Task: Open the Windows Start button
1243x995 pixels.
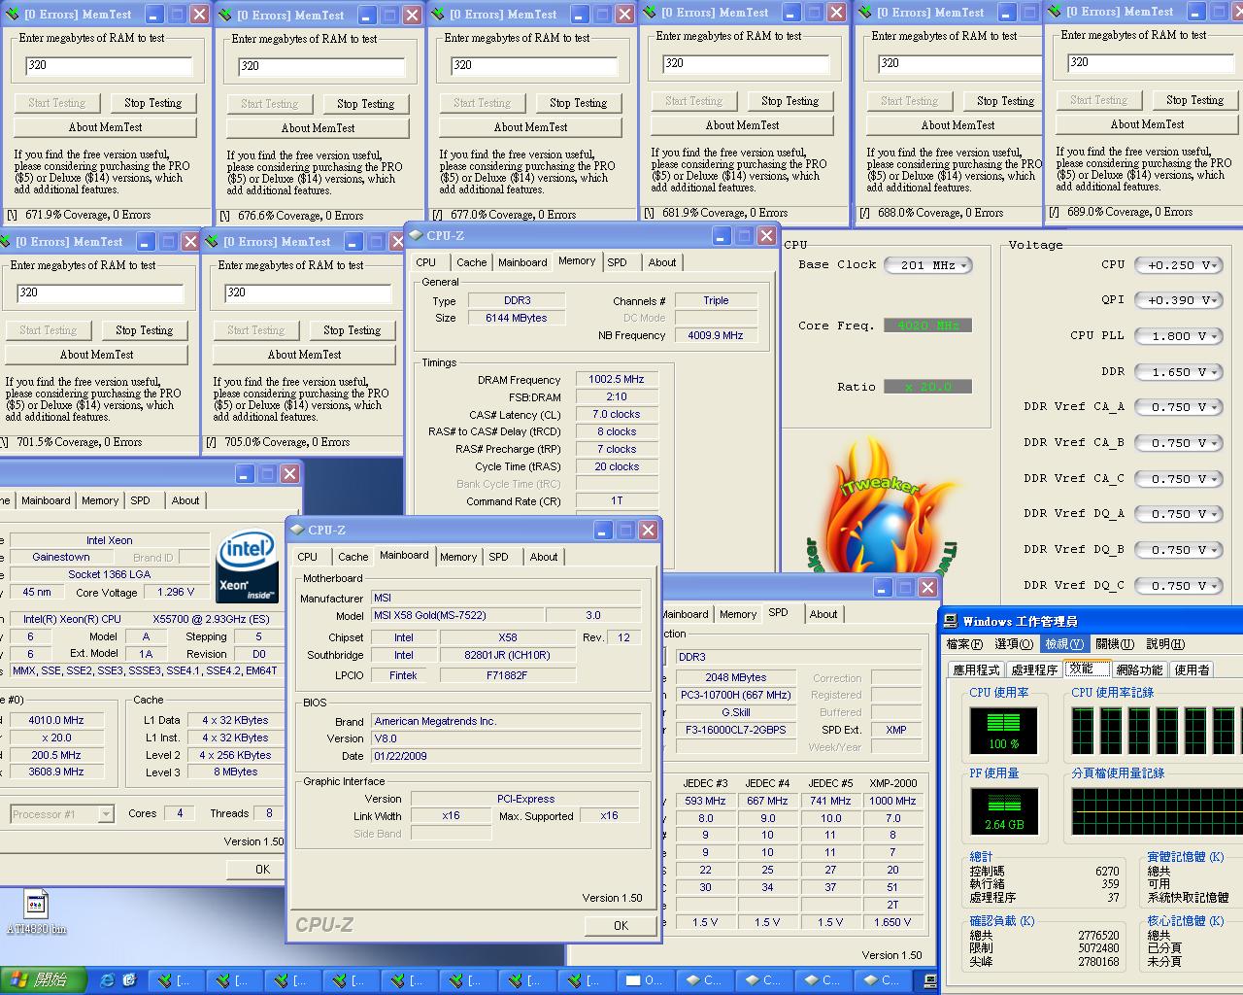Action: [43, 979]
